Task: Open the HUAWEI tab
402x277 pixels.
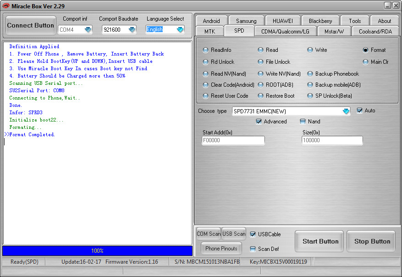Action: 282,21
